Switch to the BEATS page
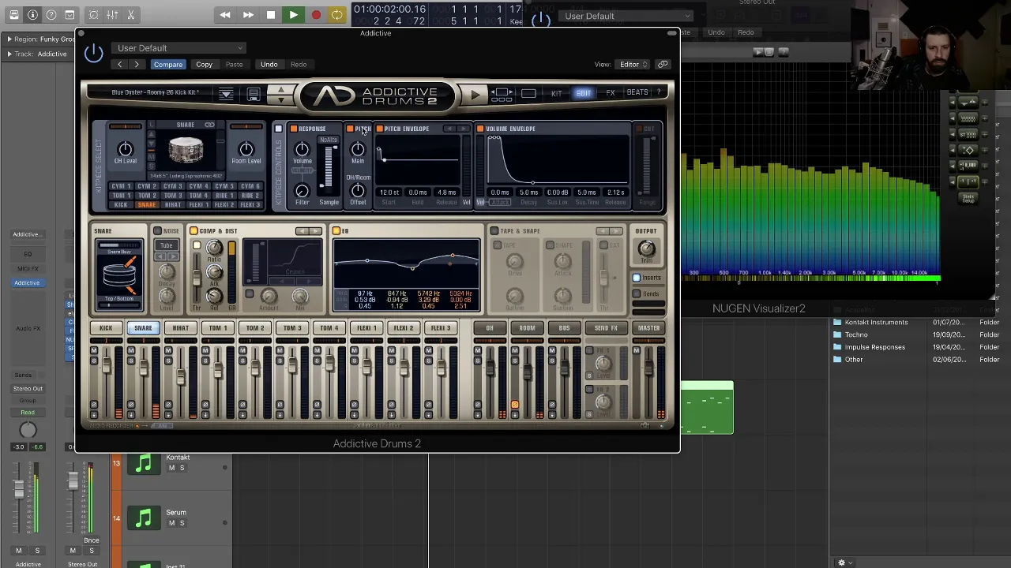Viewport: 1011px width, 568px height. [x=637, y=92]
